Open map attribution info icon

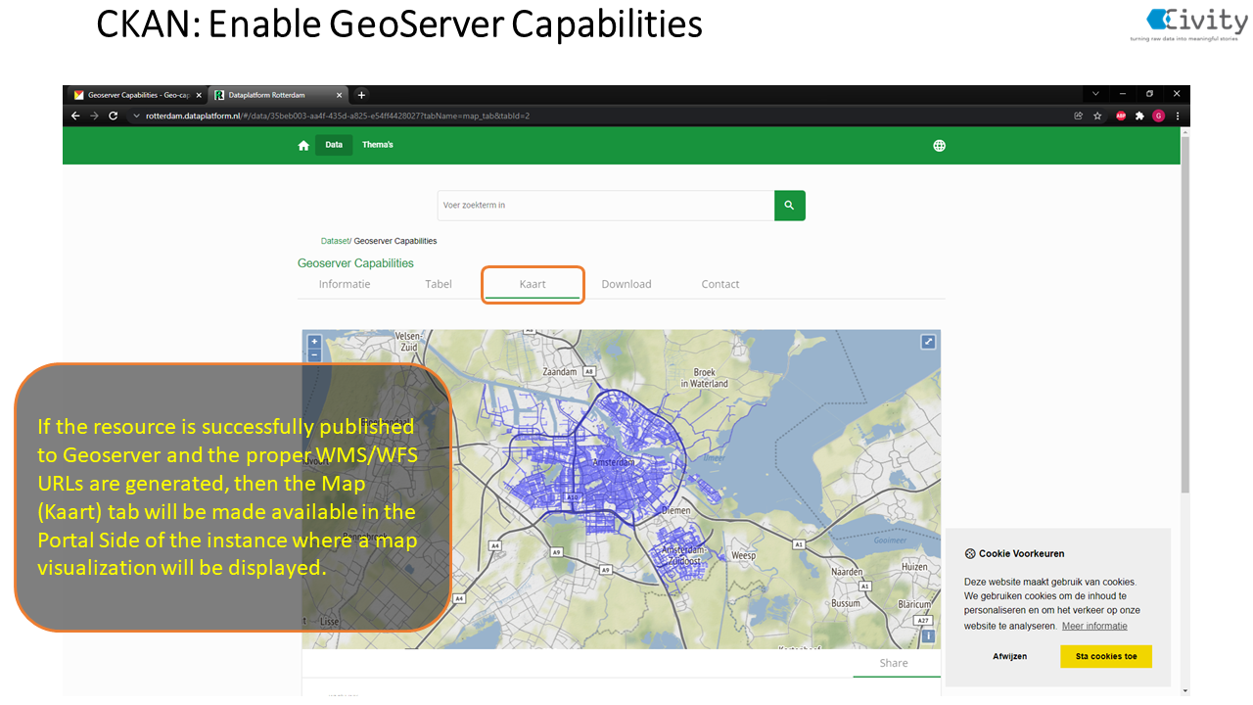tap(928, 636)
